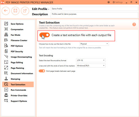Click the orange Text Extraction help question mark
Image resolution: width=139 pixels, height=117 pixels.
point(134,24)
